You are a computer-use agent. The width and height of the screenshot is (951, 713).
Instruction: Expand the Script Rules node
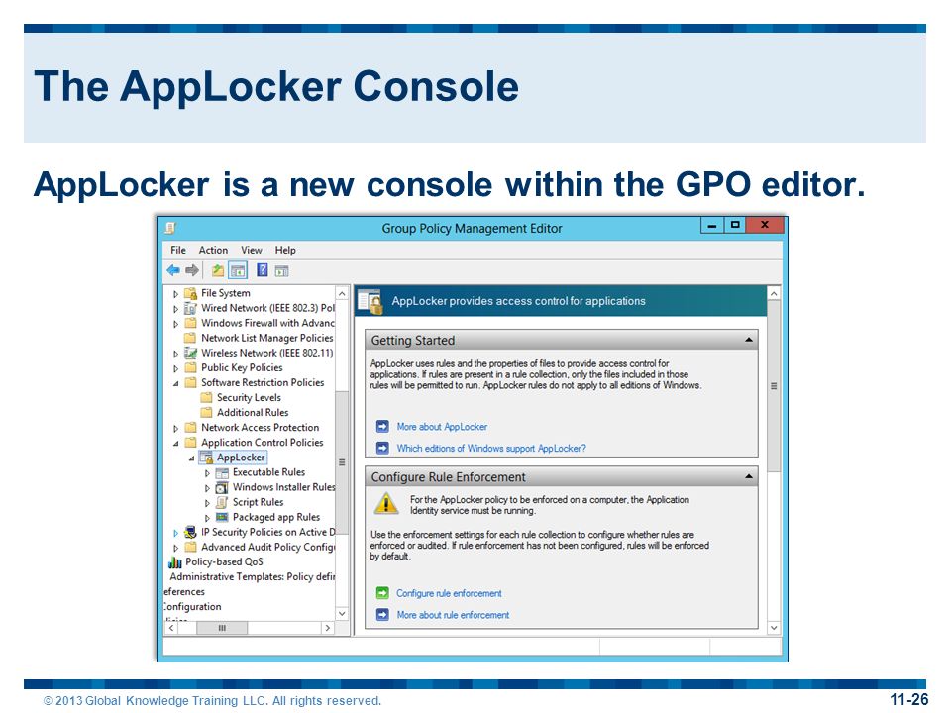[207, 503]
